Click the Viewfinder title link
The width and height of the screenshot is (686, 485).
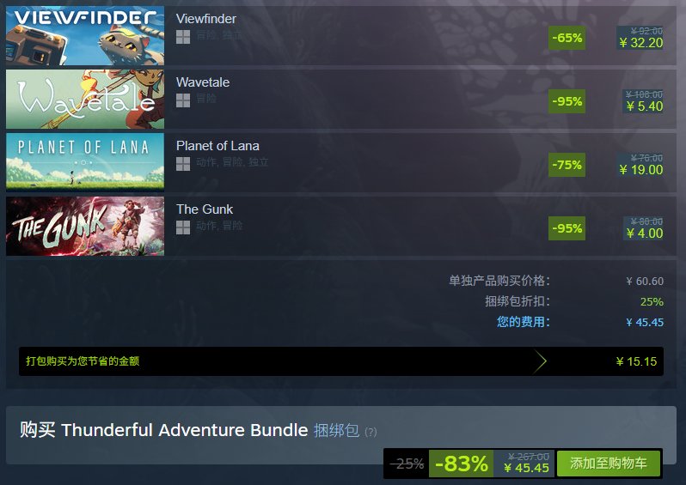pos(206,19)
